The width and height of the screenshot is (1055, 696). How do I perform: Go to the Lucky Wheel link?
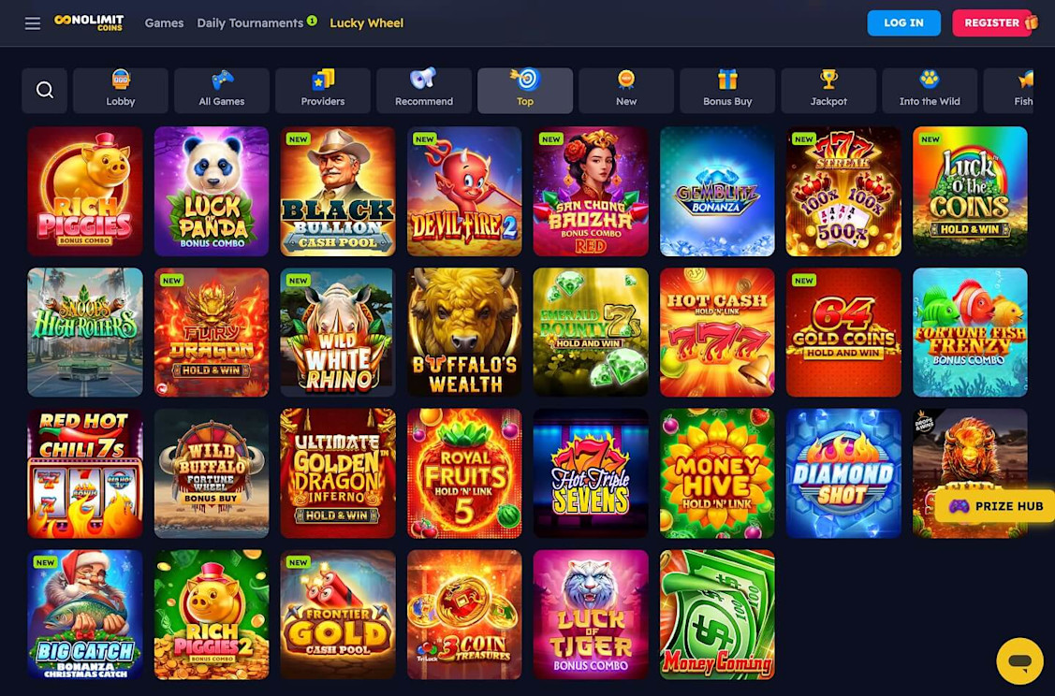367,22
